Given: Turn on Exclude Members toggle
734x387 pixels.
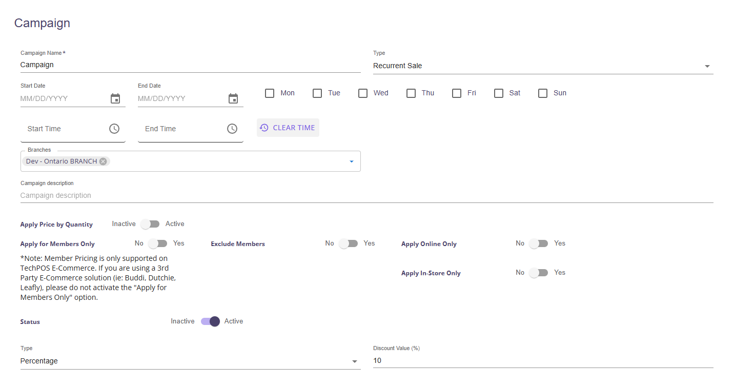Looking at the screenshot, I should pyautogui.click(x=349, y=243).
